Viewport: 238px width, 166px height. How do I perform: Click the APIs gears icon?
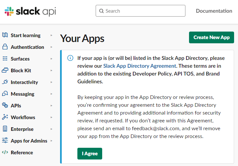(x=5, y=105)
